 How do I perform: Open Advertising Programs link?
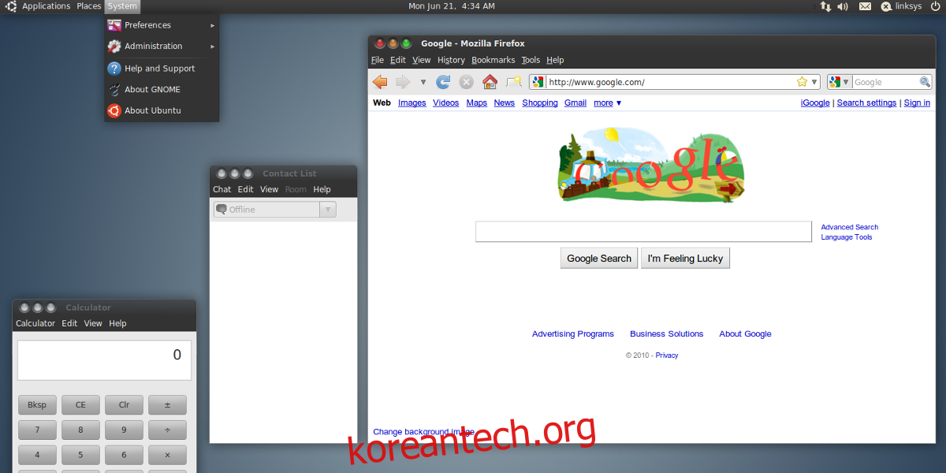click(x=572, y=334)
